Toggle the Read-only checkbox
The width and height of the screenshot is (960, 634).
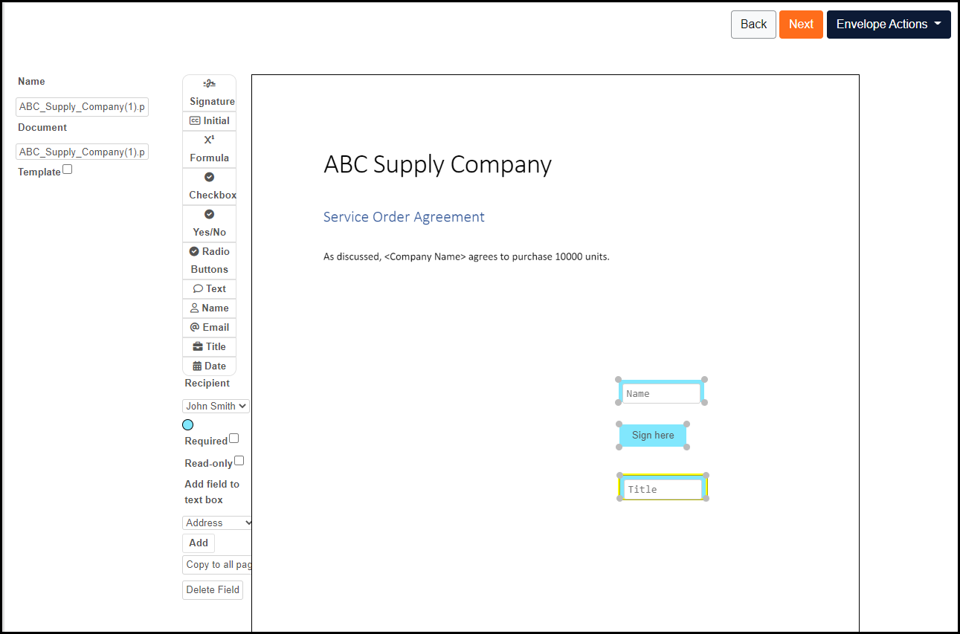pos(239,461)
